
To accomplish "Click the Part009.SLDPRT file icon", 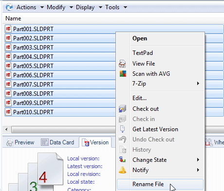I will (x=8, y=103).
